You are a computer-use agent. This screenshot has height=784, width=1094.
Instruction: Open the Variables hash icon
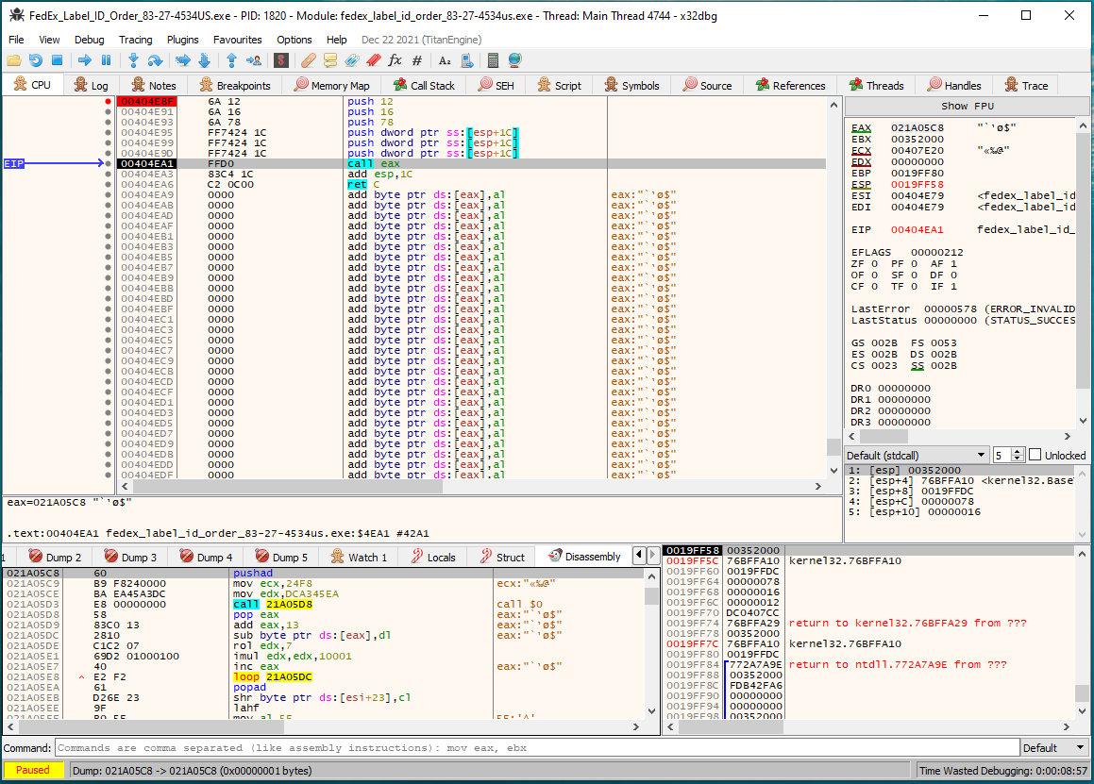(x=417, y=60)
